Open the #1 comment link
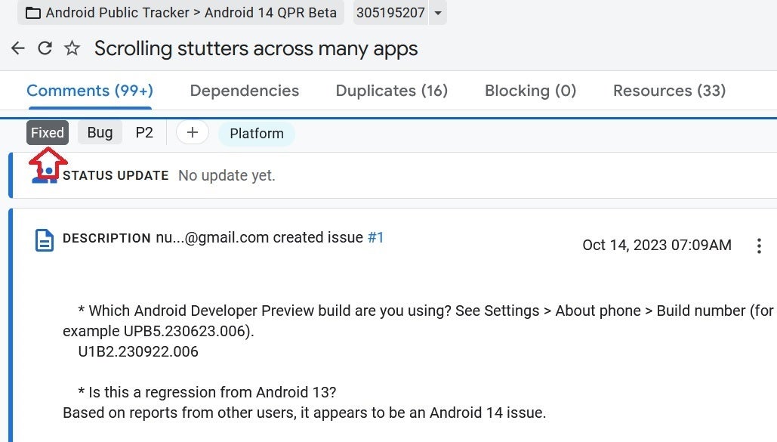This screenshot has height=442, width=777. [375, 237]
